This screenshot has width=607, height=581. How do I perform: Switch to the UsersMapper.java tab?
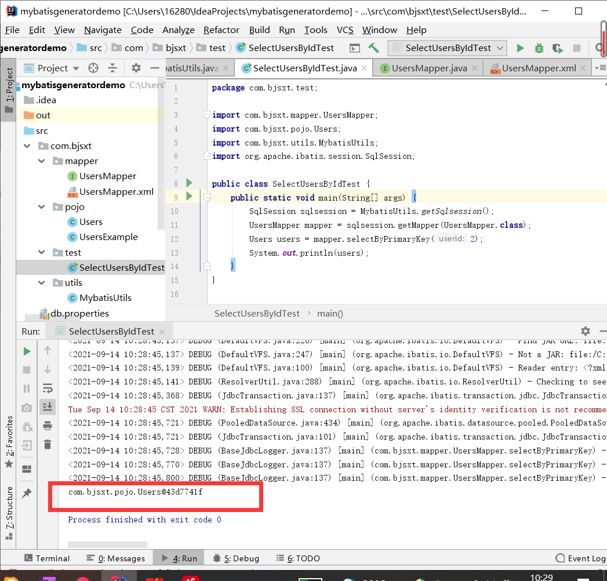click(429, 68)
